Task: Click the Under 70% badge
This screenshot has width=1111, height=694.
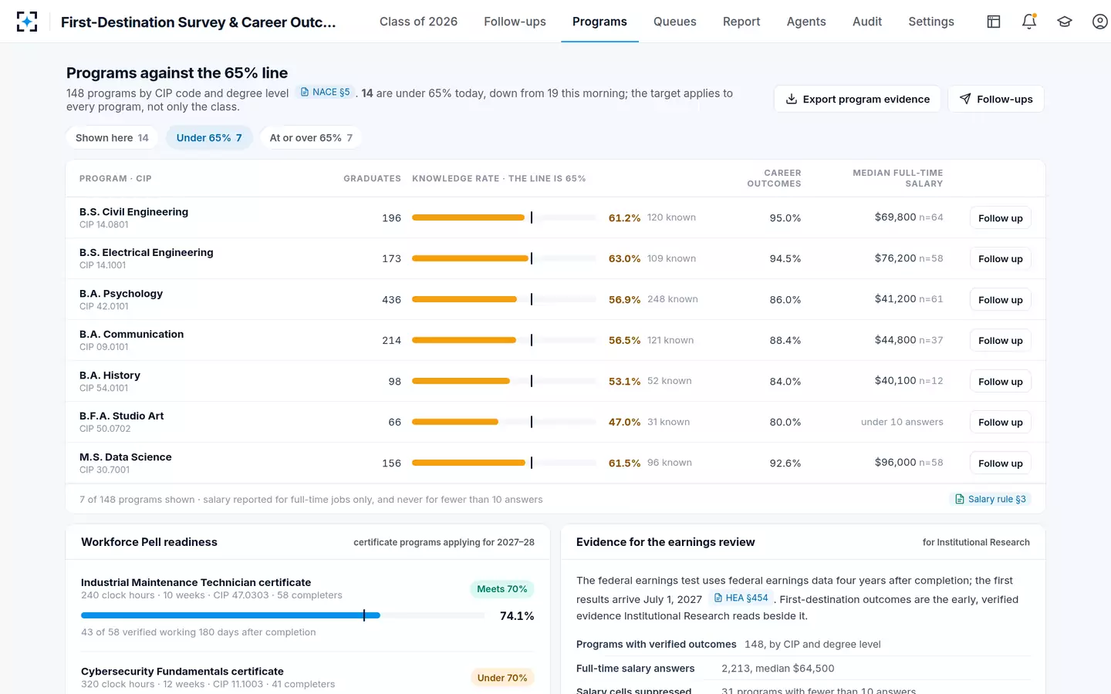Action: click(501, 678)
